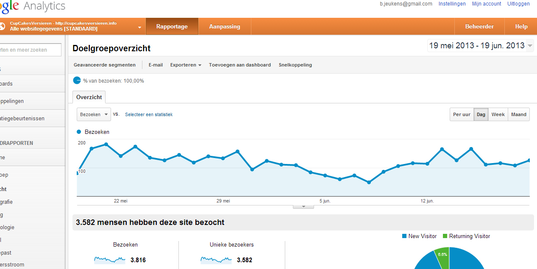Switch to the Aanpassing tab
Image resolution: width=537 pixels, height=269 pixels.
tap(225, 26)
